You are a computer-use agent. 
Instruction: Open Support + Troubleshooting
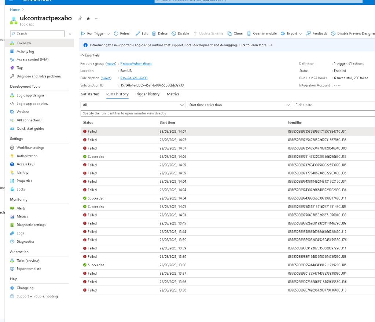[x=37, y=296]
